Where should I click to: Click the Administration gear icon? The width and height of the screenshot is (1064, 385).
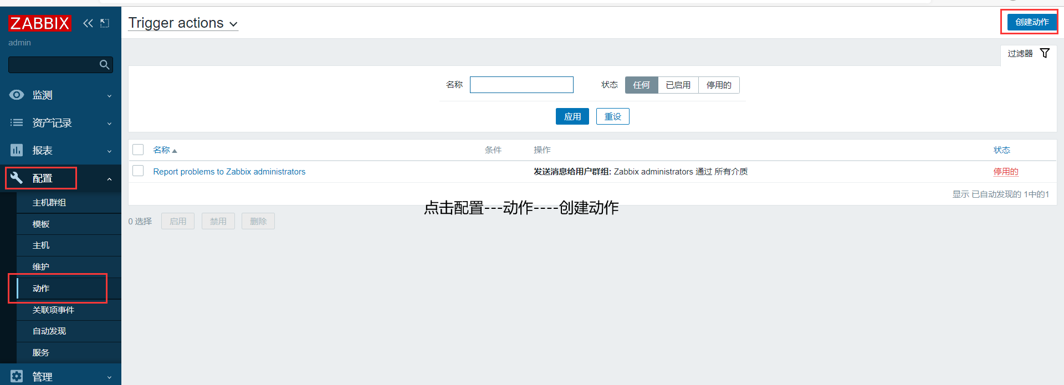(x=17, y=376)
